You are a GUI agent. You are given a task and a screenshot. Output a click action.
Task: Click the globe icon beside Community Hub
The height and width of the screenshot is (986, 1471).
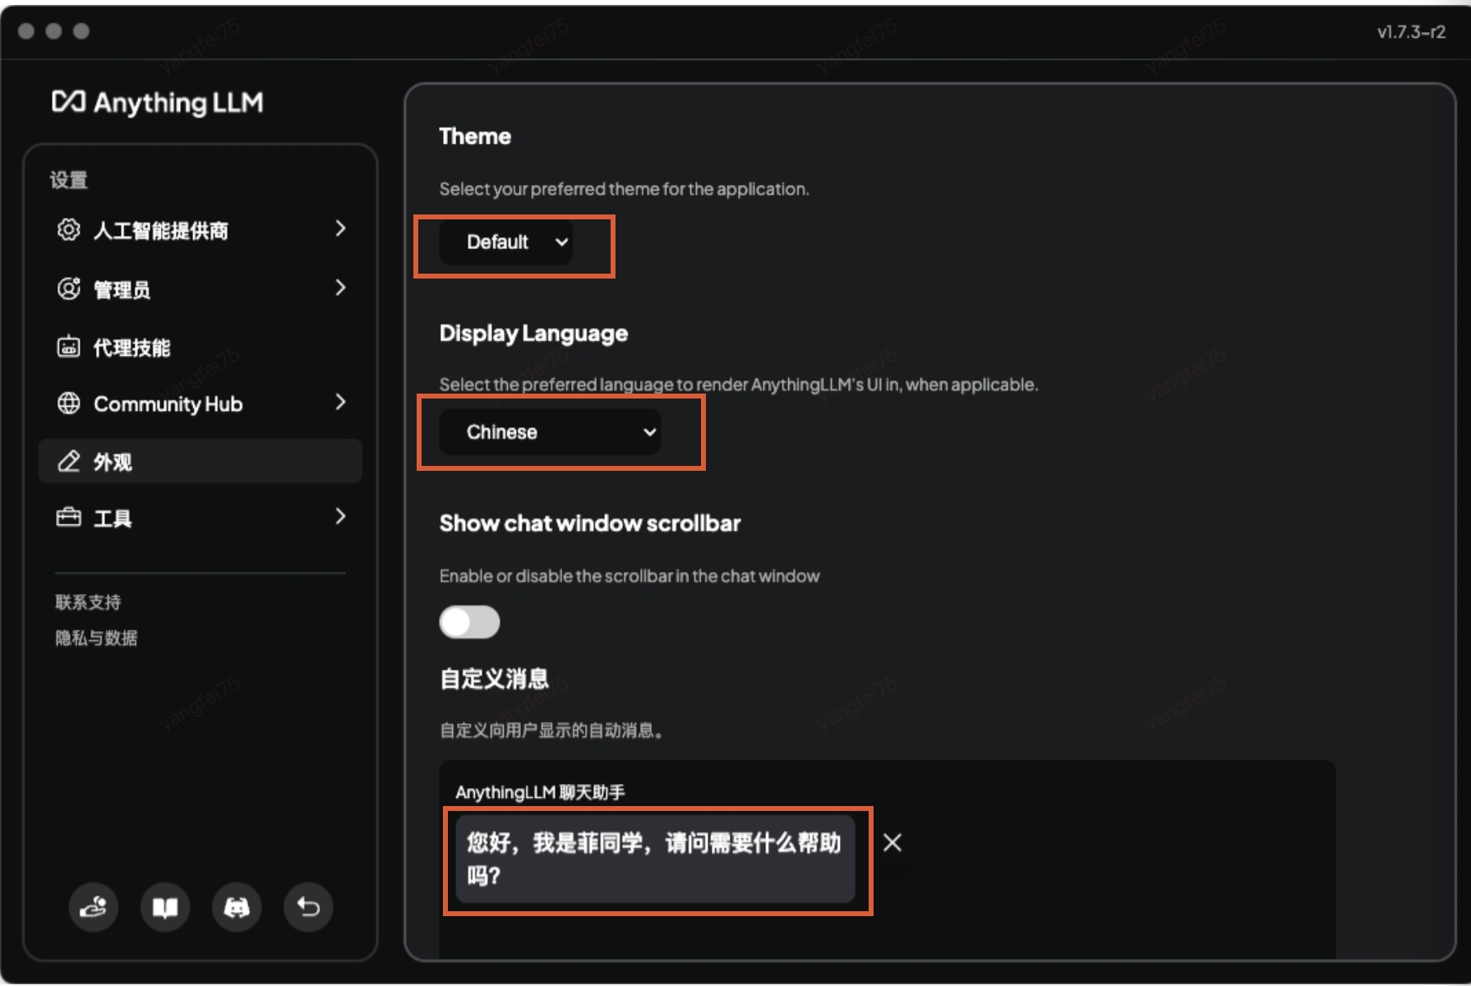pyautogui.click(x=68, y=403)
